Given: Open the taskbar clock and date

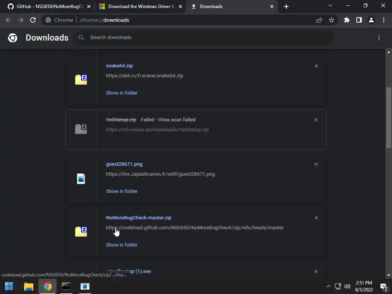Looking at the screenshot, I should [x=364, y=286].
